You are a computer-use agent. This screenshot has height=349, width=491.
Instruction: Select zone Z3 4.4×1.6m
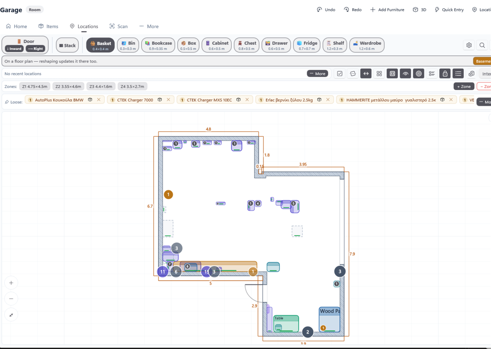pos(101,87)
